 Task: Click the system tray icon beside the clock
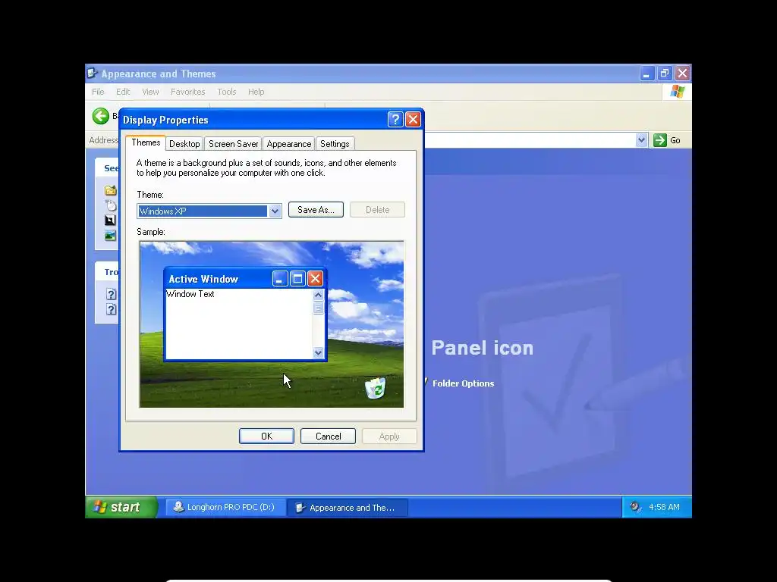click(x=635, y=507)
